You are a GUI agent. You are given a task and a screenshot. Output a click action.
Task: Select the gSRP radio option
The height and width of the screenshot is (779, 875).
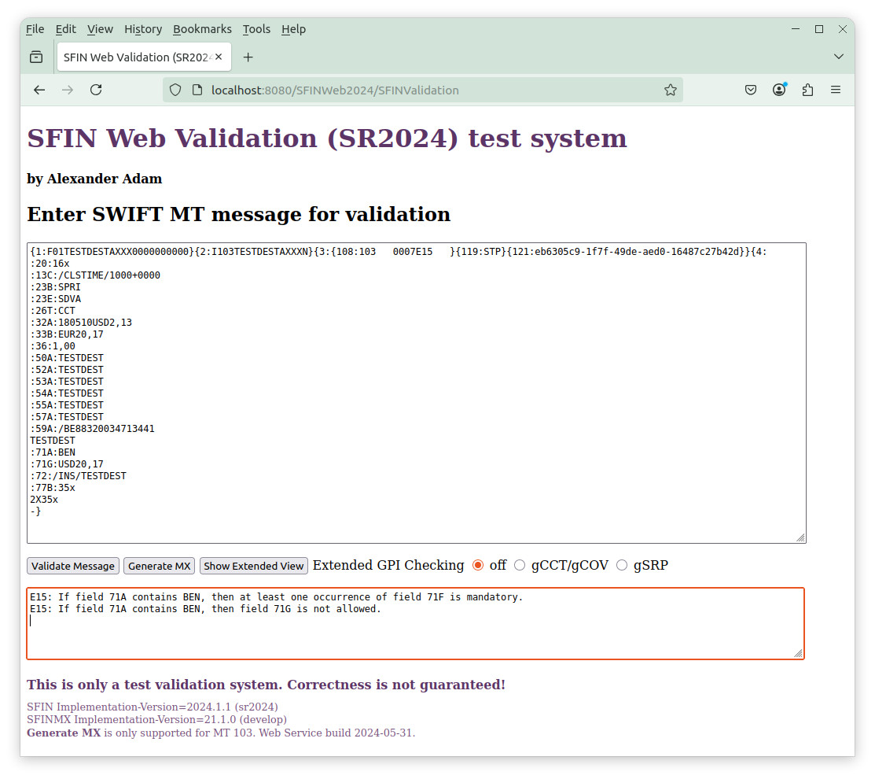(x=622, y=565)
